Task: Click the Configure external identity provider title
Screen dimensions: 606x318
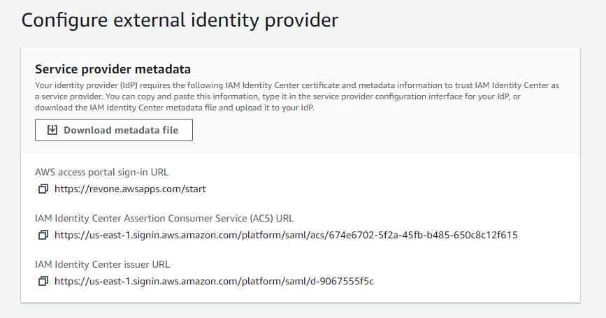Action: 180,20
